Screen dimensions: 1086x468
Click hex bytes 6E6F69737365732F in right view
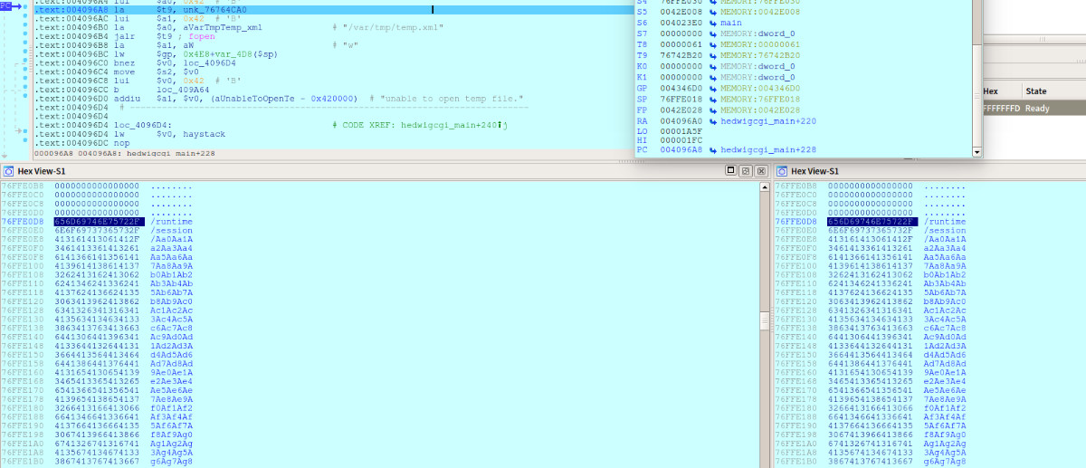pos(872,230)
